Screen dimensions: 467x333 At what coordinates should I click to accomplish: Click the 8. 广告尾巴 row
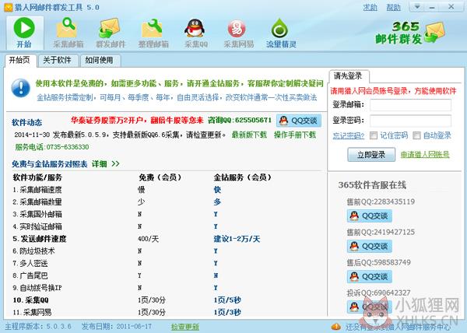tap(30, 275)
